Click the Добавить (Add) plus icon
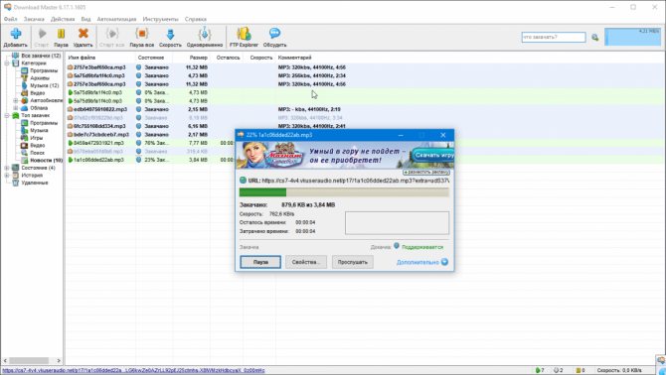 coord(16,34)
